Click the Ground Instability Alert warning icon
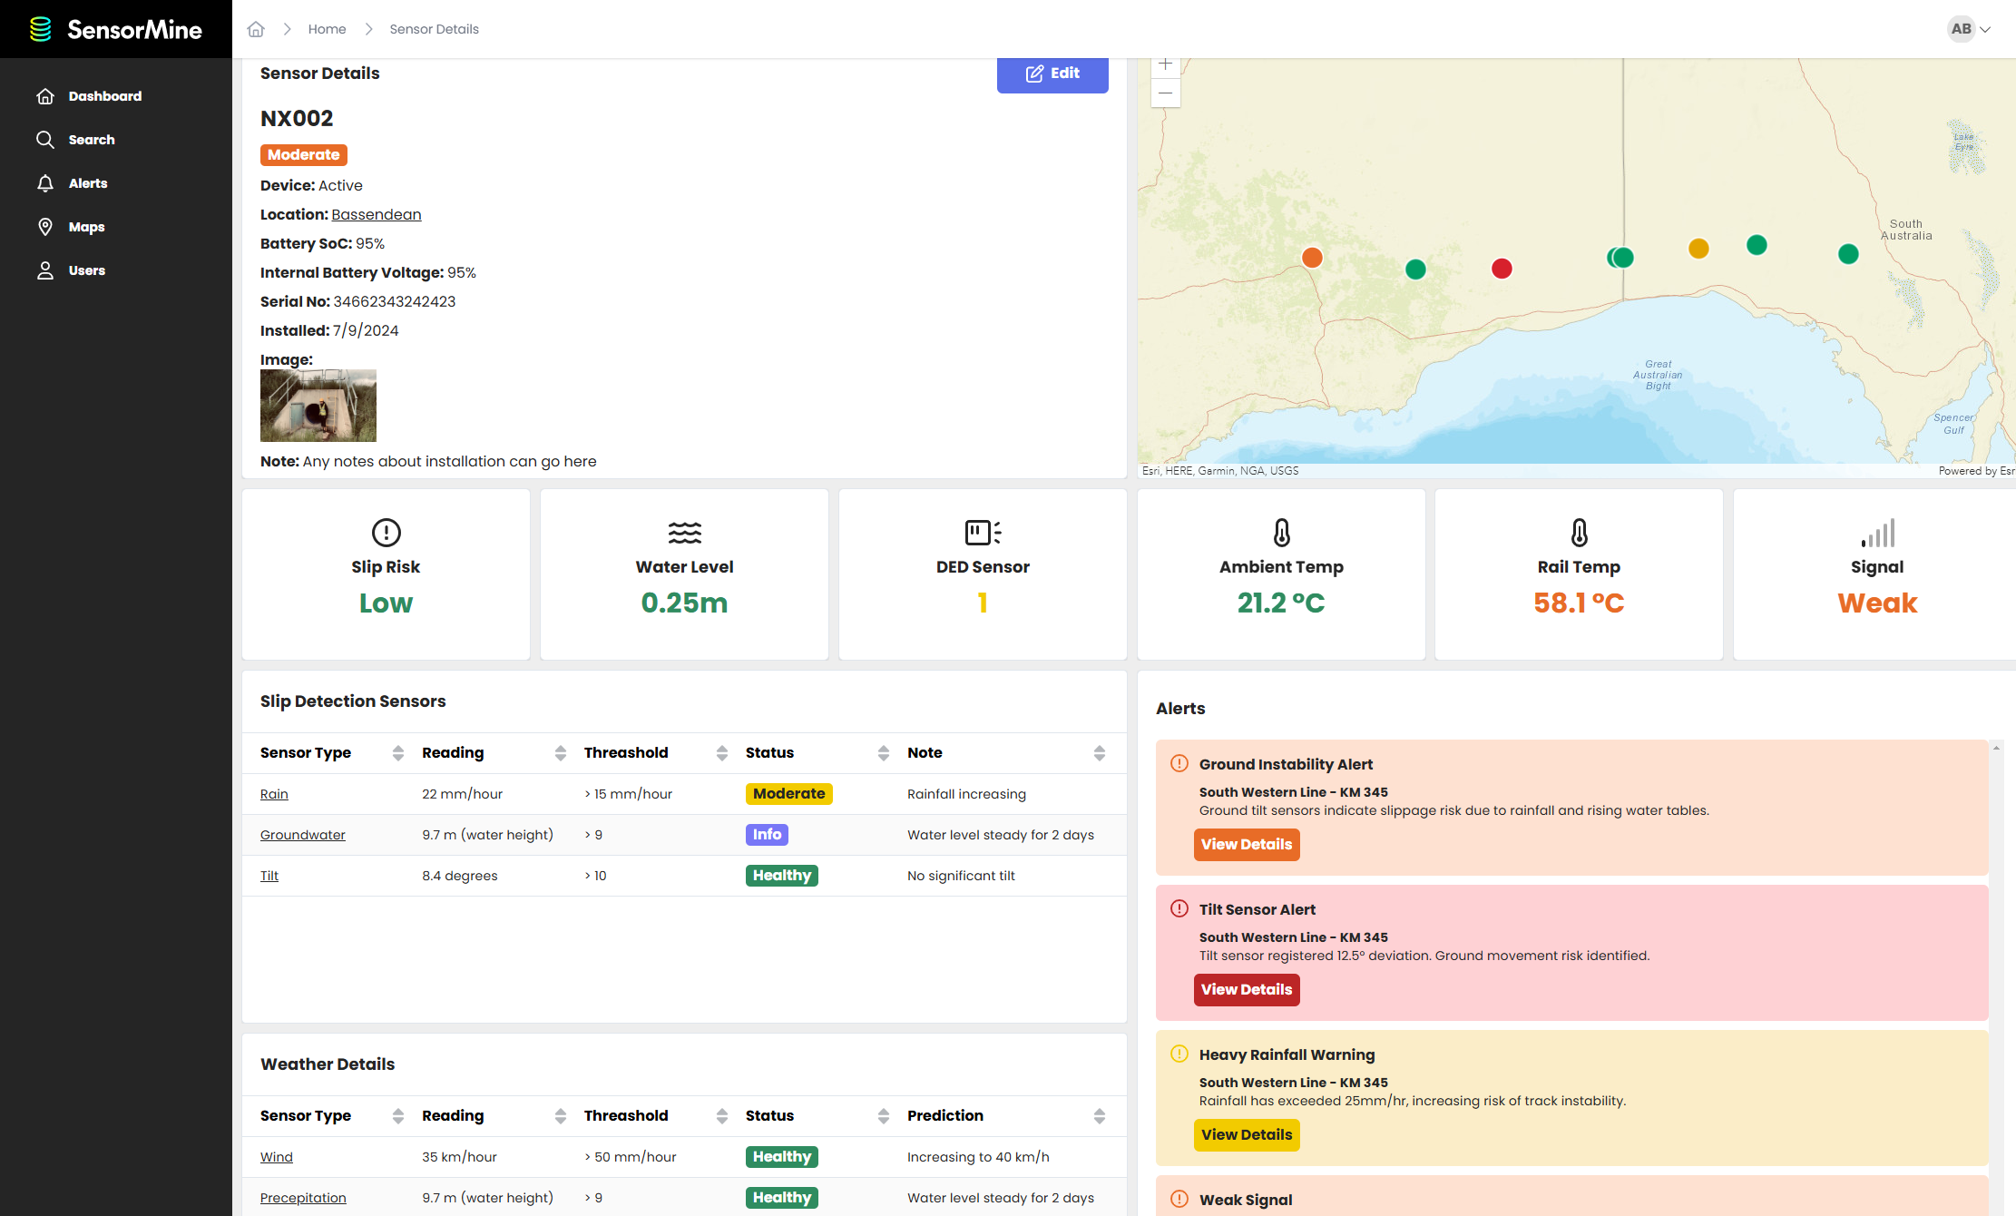 1179,763
